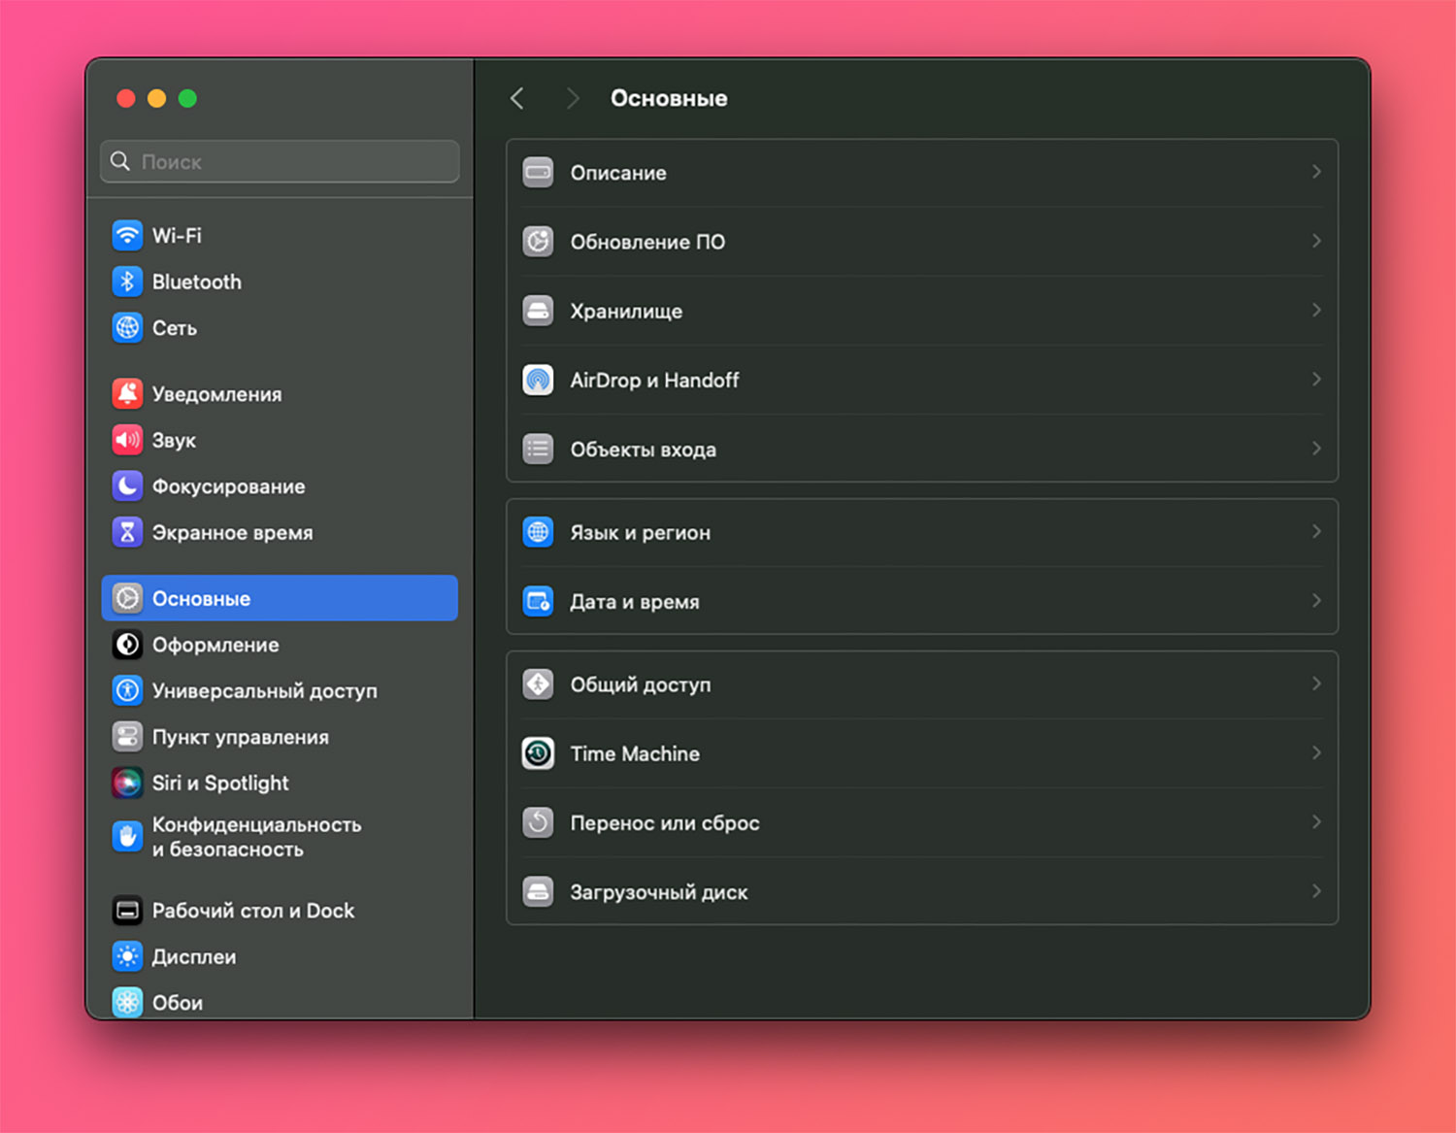
Task: Click the Язык и регион globe icon
Action: pyautogui.click(x=538, y=532)
